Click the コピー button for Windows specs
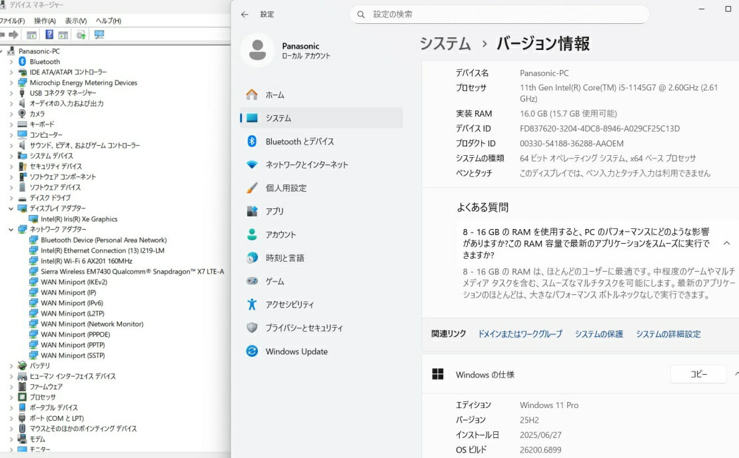Viewport: 739px width, 458px height. click(x=698, y=374)
